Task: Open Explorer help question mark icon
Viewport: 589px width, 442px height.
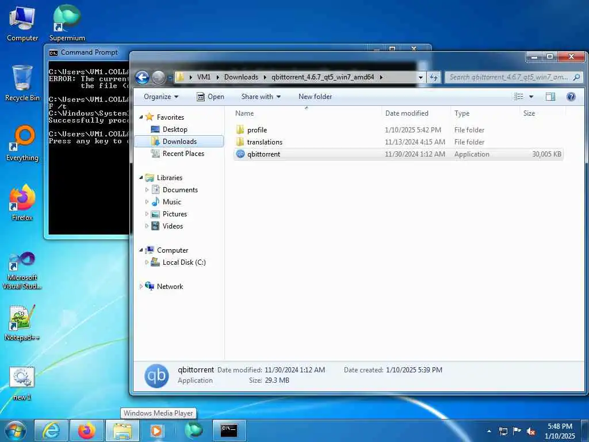Action: [x=571, y=97]
